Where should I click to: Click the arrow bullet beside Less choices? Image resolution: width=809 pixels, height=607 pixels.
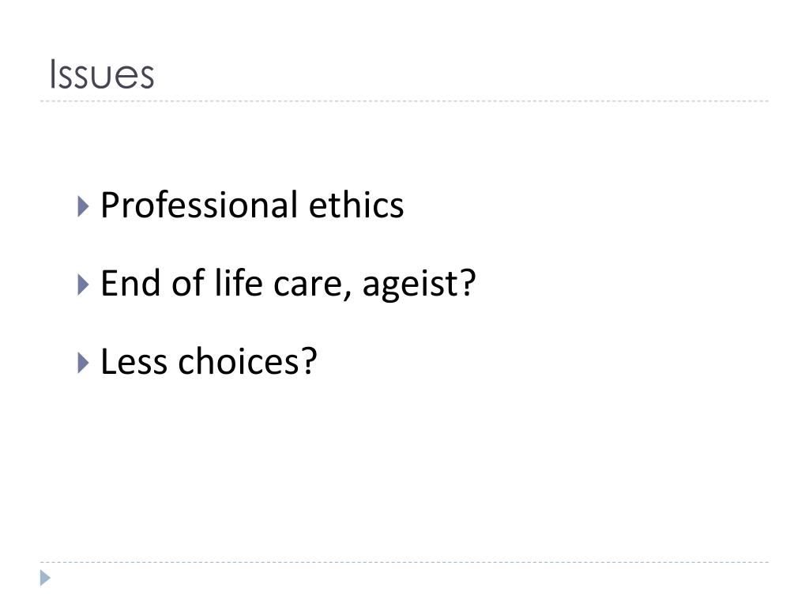(83, 363)
